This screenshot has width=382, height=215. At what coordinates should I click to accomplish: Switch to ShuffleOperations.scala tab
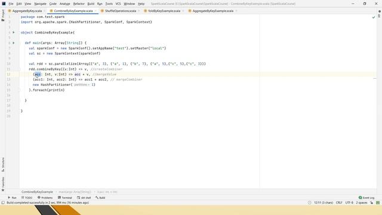pos(121,11)
